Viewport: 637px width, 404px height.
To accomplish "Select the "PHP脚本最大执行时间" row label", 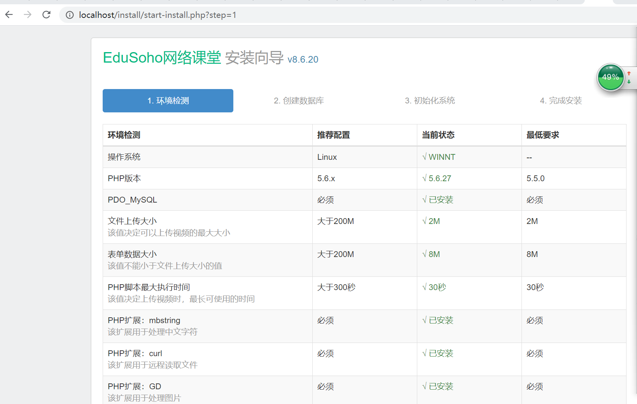I will point(149,287).
